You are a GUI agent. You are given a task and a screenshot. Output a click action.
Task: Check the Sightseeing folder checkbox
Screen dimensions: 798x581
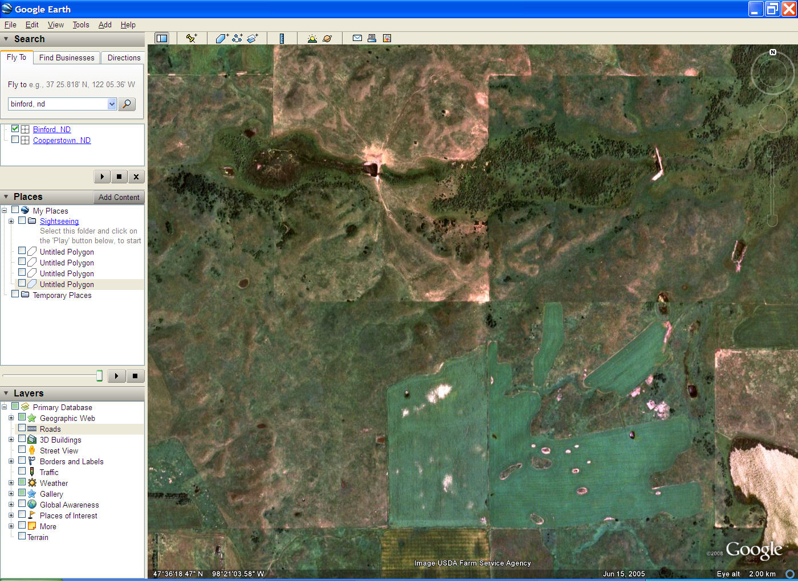point(22,220)
